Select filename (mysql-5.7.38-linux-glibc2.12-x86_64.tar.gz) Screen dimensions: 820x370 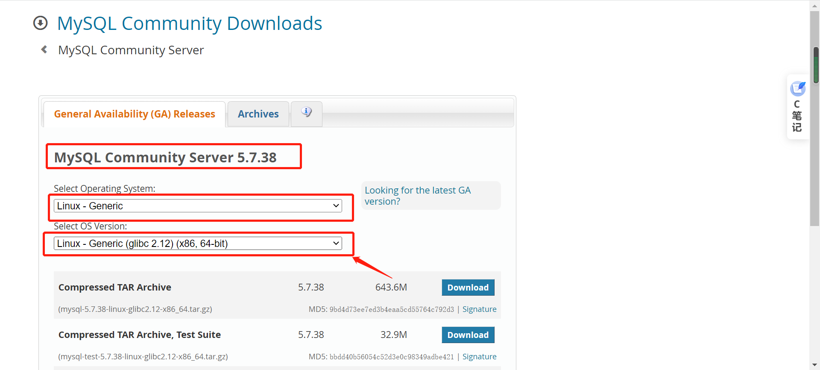click(x=135, y=309)
